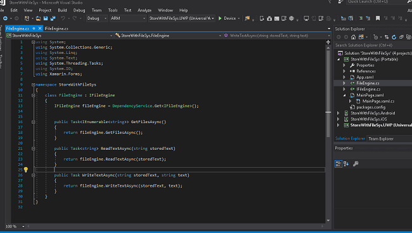The image size is (412, 233).
Task: Open the StoreWithFileSys.FileEngine type dropdown
Action: [x=168, y=36]
